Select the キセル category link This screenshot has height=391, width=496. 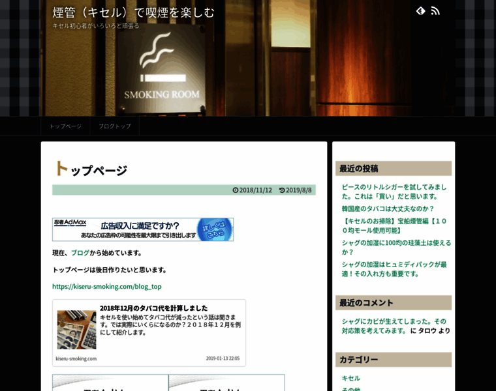pyautogui.click(x=351, y=378)
